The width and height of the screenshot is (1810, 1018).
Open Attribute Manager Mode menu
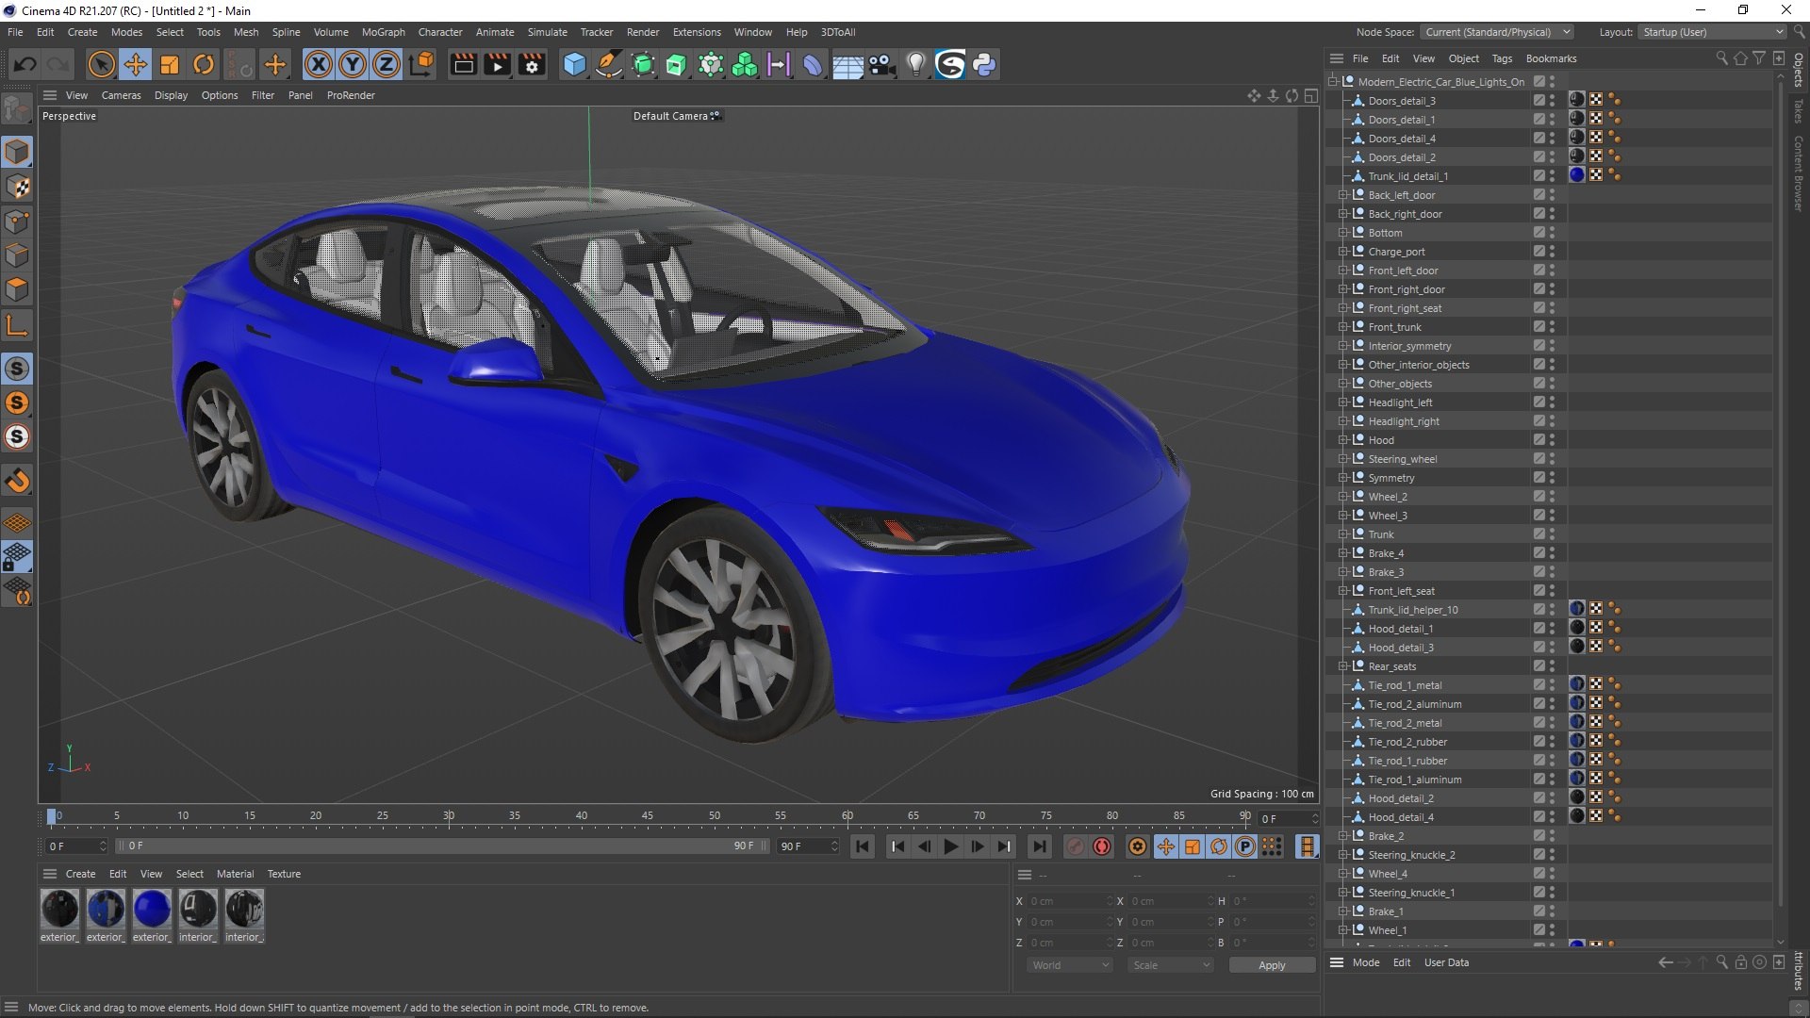click(1365, 962)
